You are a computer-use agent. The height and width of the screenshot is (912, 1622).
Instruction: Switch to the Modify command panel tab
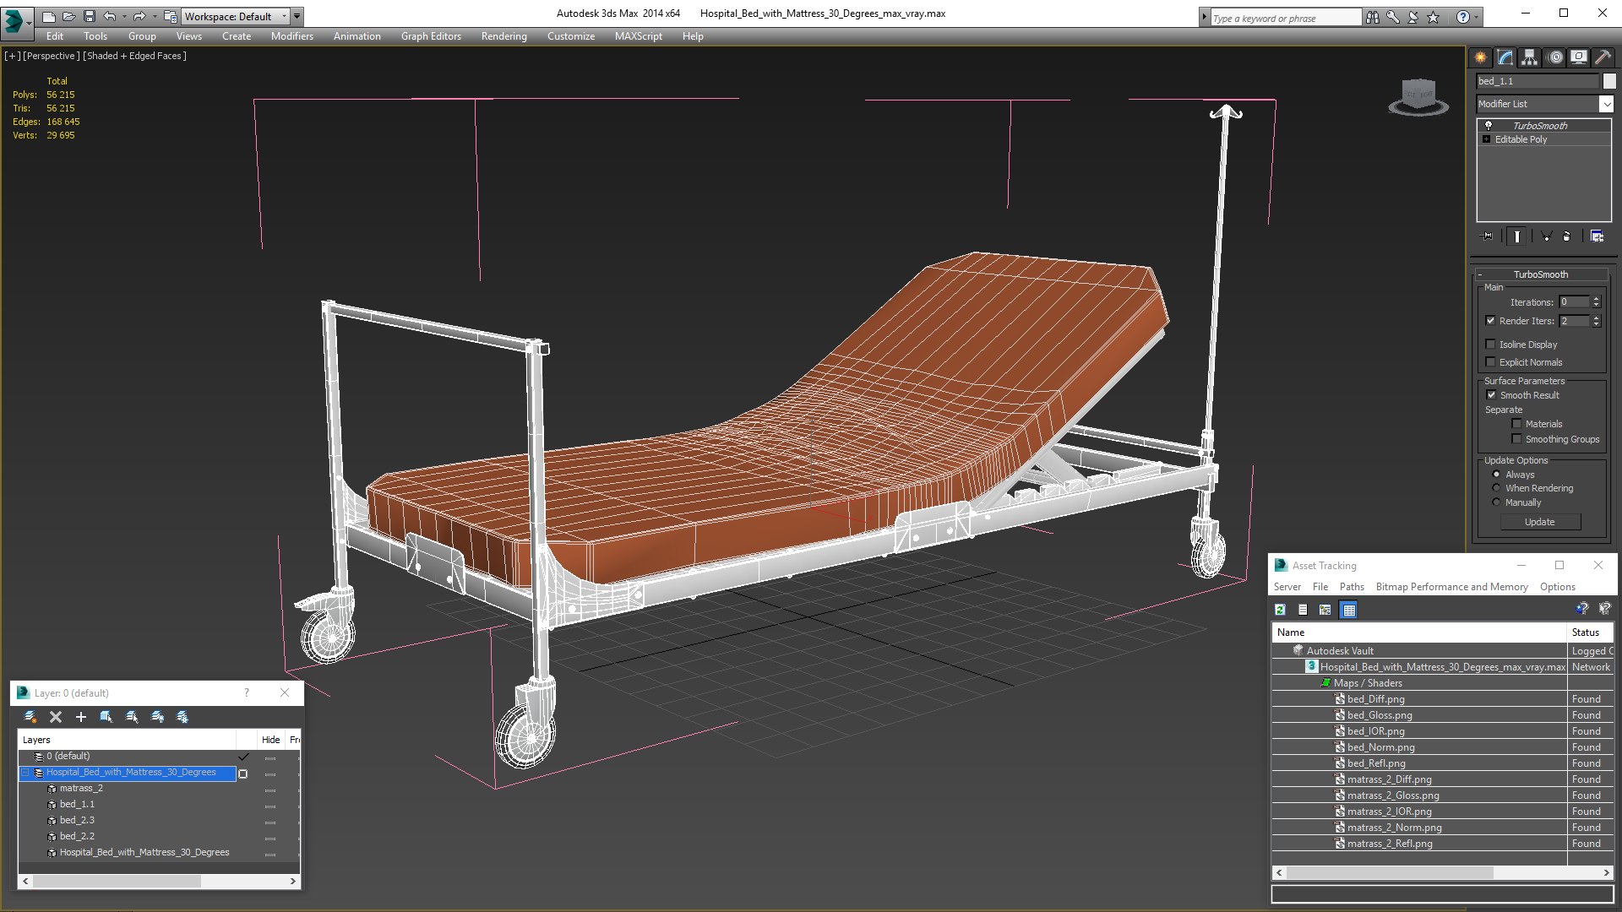pos(1505,57)
